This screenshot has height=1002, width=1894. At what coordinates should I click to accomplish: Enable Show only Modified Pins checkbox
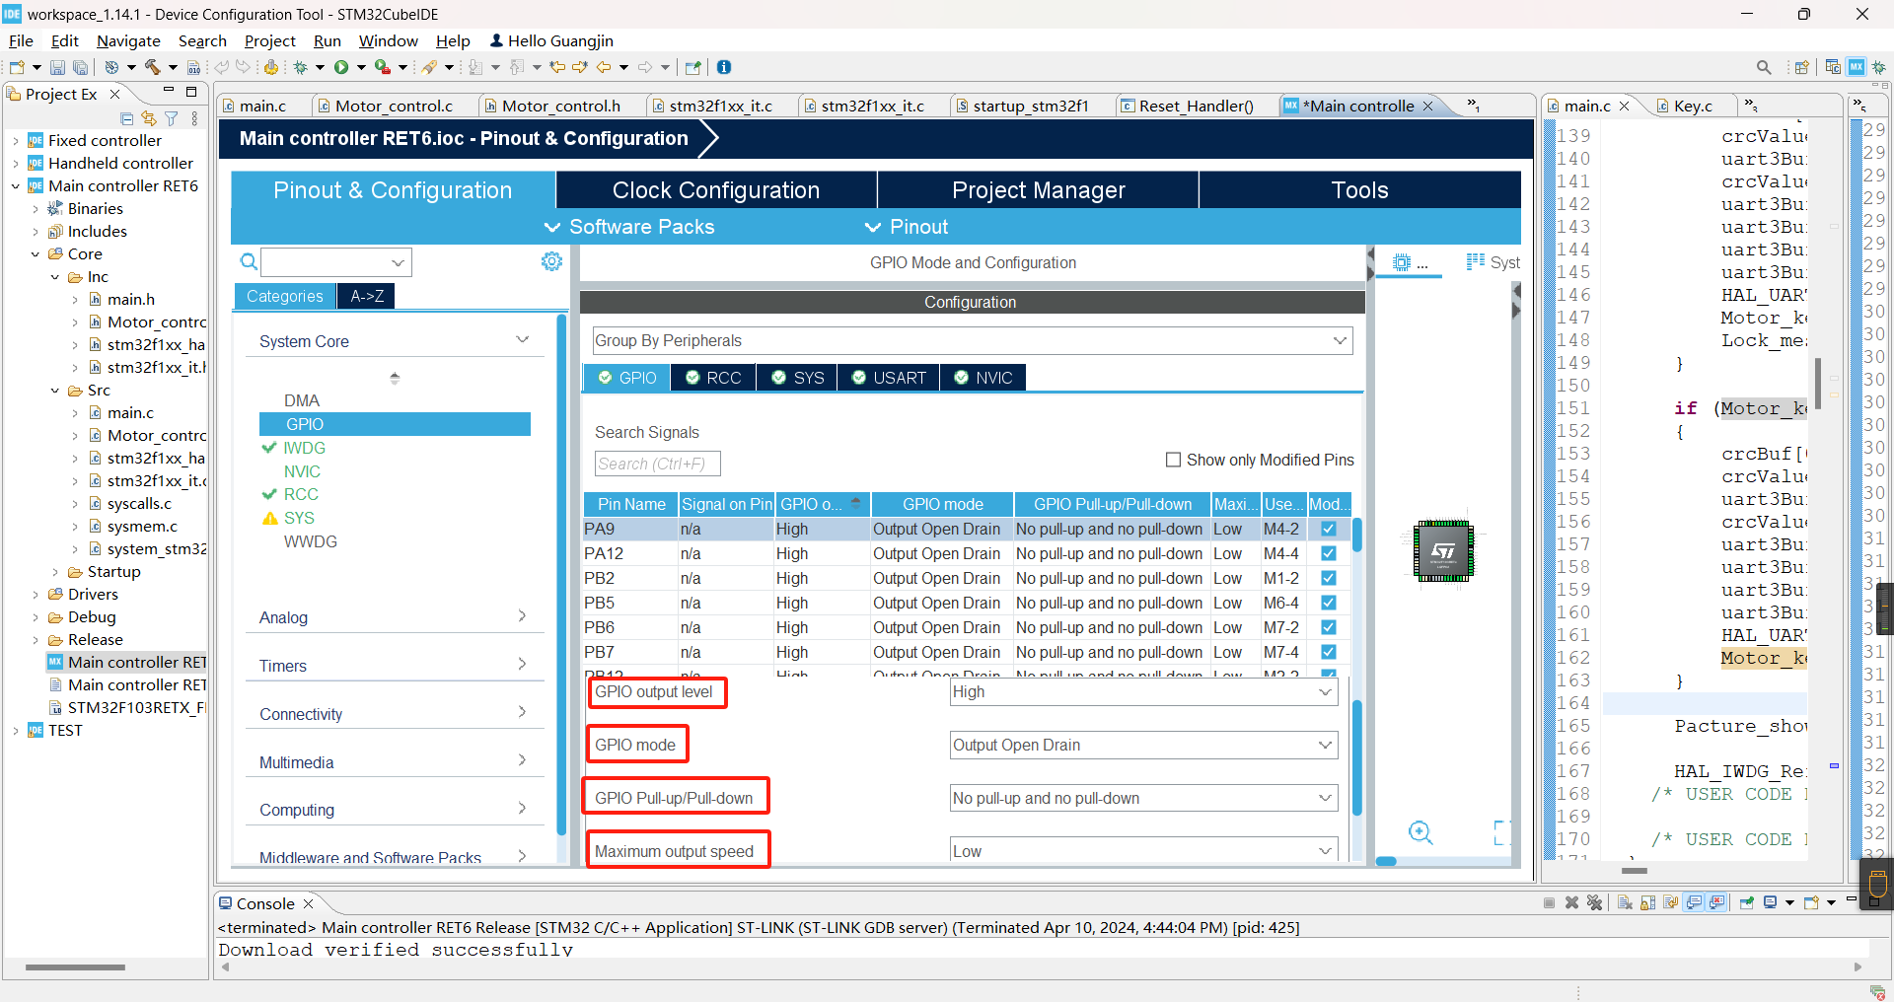coord(1174,460)
